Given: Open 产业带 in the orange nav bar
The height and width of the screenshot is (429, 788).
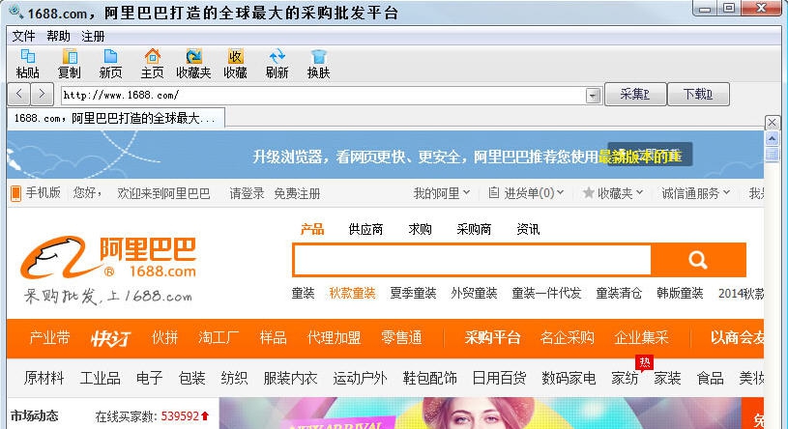Looking at the screenshot, I should click(49, 337).
